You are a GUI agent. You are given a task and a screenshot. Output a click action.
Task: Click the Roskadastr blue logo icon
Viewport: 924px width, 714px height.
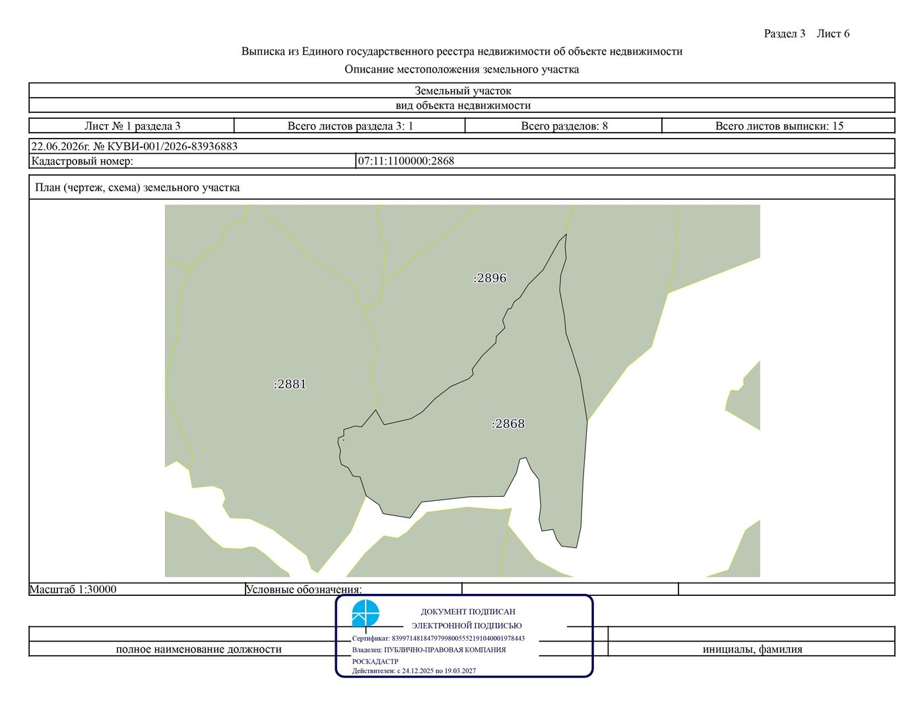tap(366, 613)
